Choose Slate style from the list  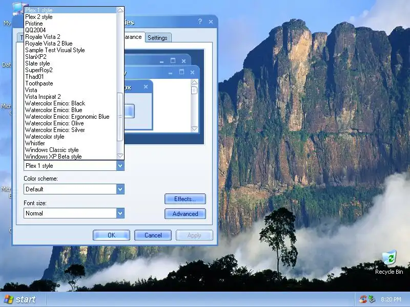coord(70,63)
